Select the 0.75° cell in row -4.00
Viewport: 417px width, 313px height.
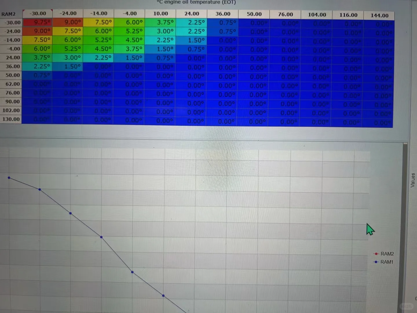click(x=191, y=50)
